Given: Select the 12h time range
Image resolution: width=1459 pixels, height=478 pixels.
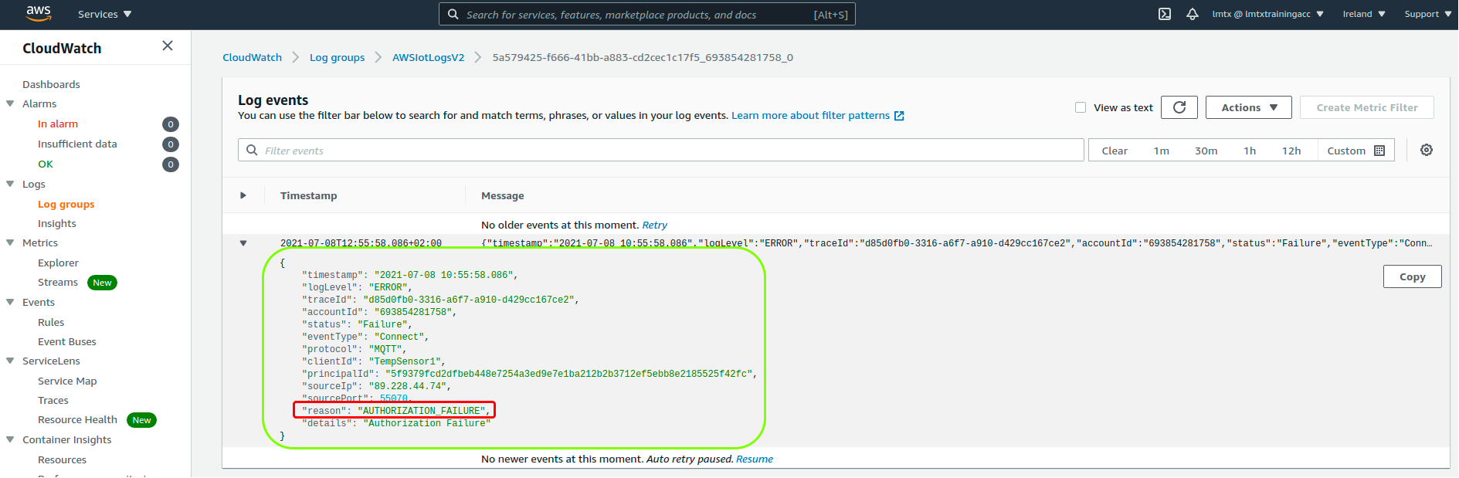Looking at the screenshot, I should [1291, 151].
